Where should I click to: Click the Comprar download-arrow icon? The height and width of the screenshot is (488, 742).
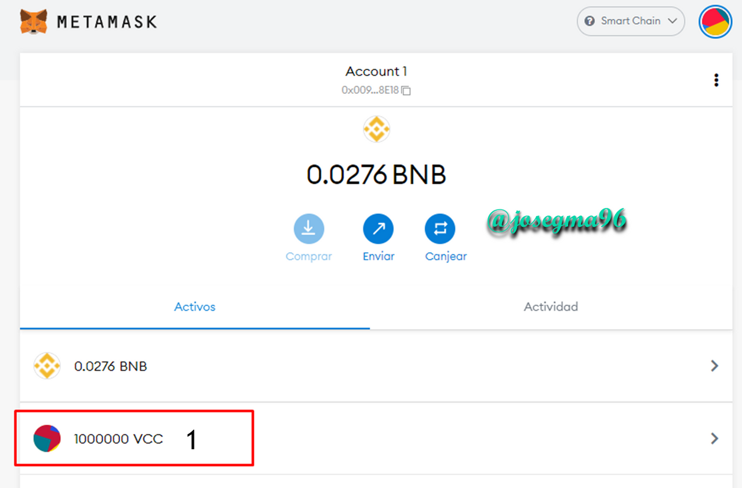pos(308,229)
